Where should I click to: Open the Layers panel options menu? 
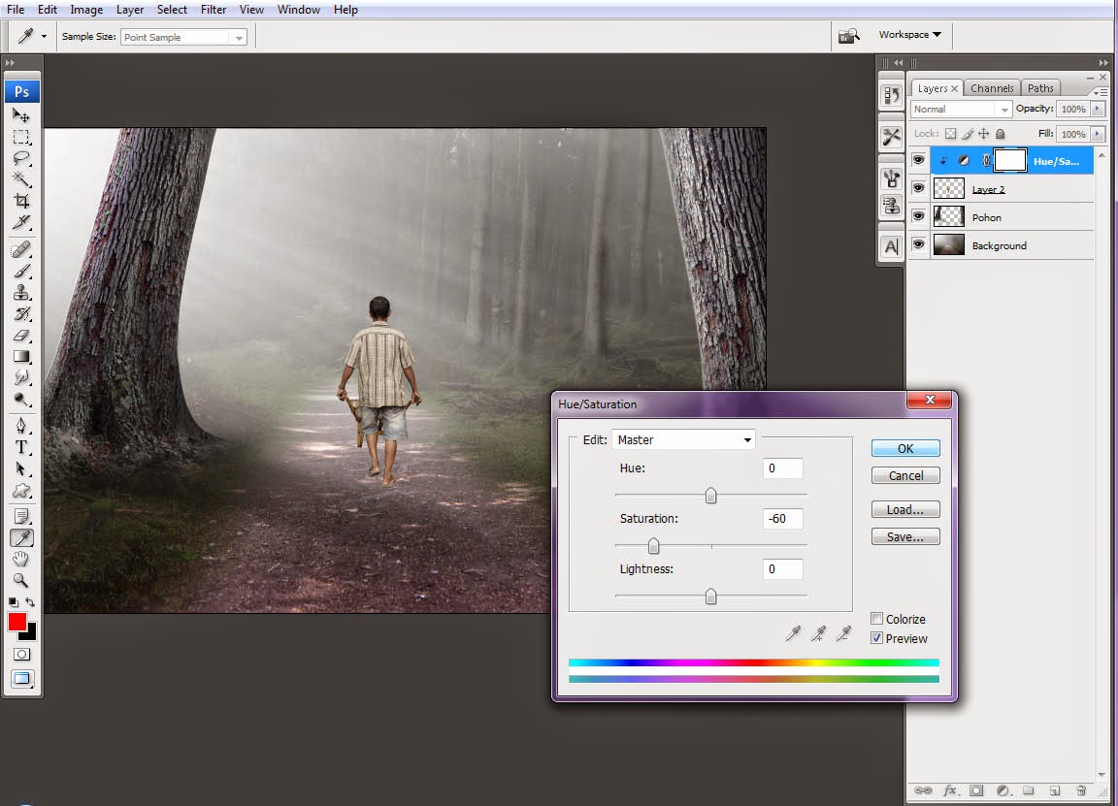[x=1101, y=92]
